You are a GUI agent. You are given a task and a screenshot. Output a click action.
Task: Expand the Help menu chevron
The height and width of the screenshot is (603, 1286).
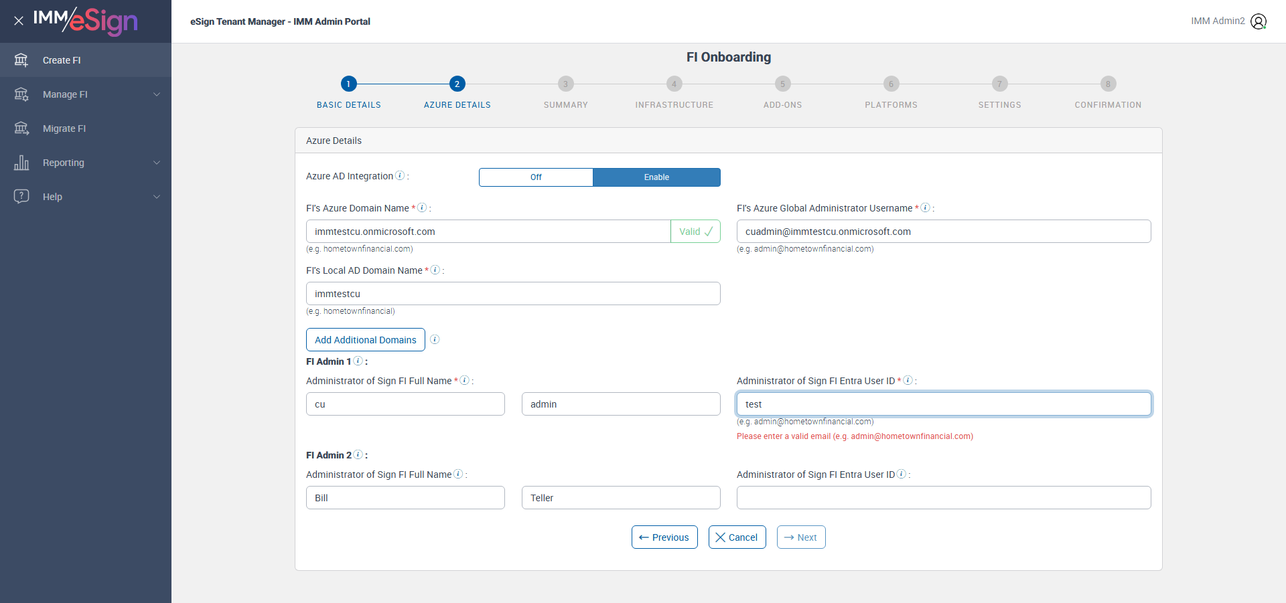[157, 197]
